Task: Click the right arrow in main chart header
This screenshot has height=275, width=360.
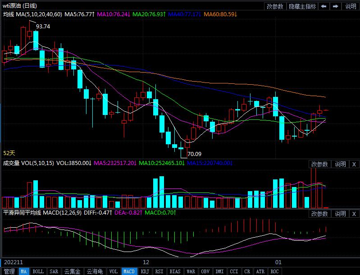Action: [x=336, y=6]
